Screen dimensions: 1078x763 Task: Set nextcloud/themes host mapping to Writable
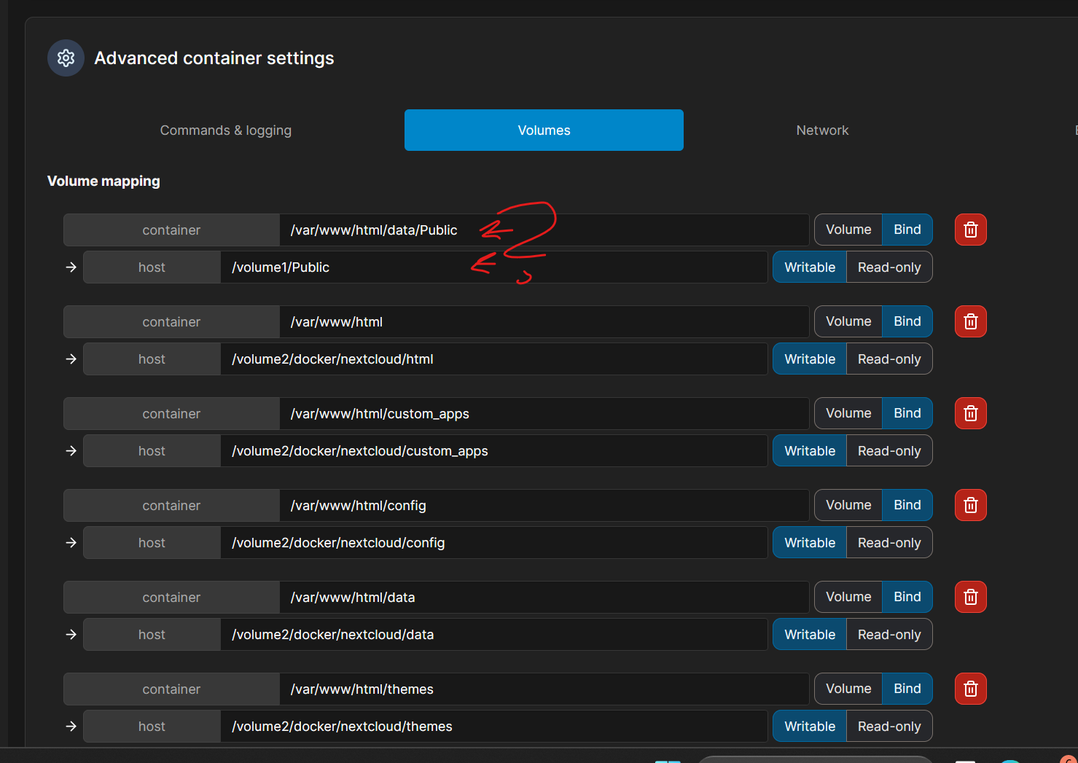pyautogui.click(x=809, y=727)
